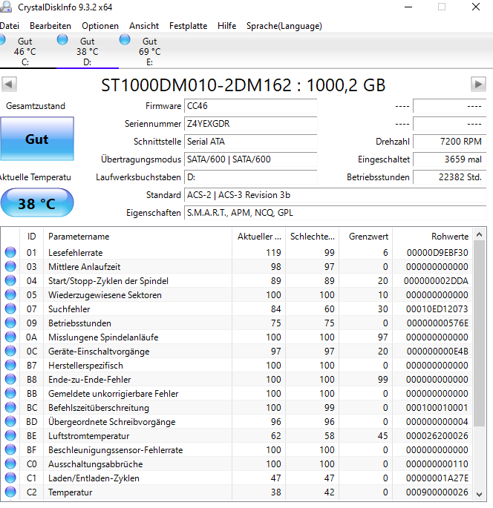
Task: Open the Bearbeiten menu
Action: [50, 26]
